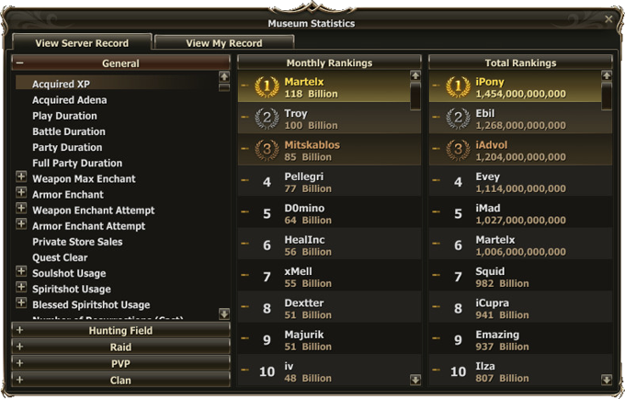Expand the Soulshot Usage entry
This screenshot has width=625, height=399.
[21, 272]
